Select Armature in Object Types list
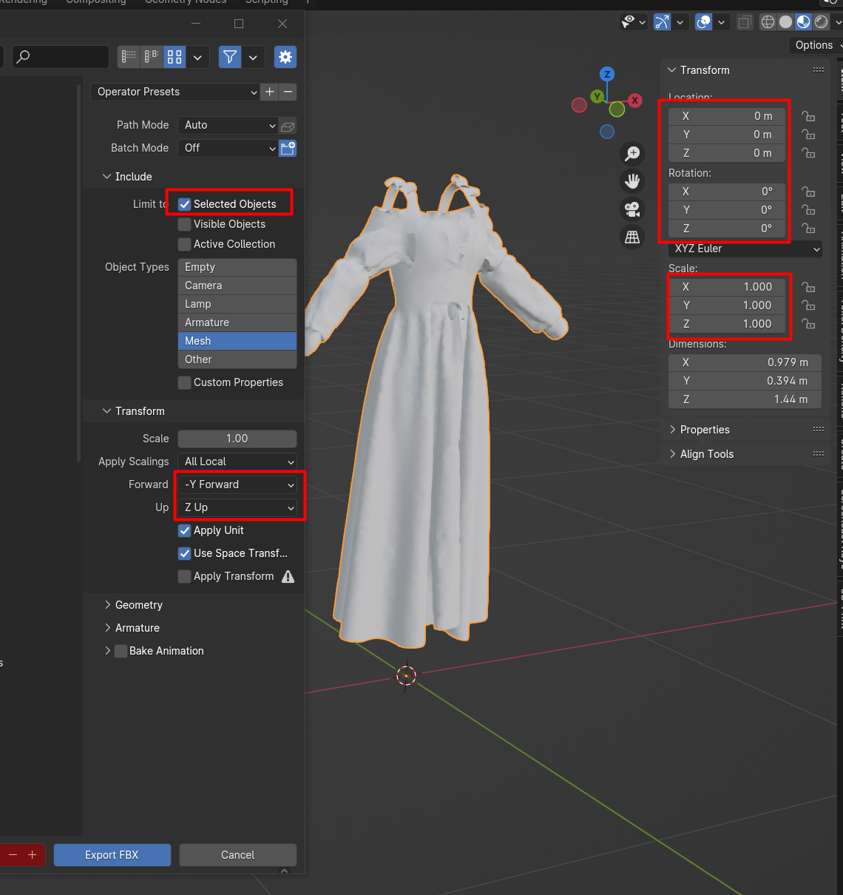 pos(237,322)
